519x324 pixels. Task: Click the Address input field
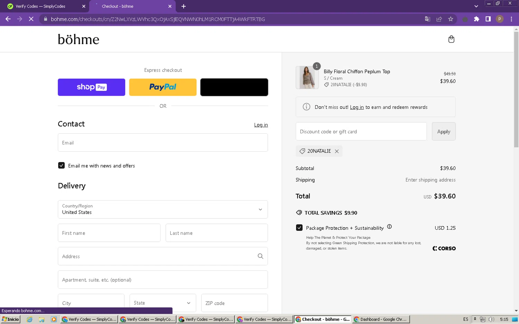pos(163,256)
